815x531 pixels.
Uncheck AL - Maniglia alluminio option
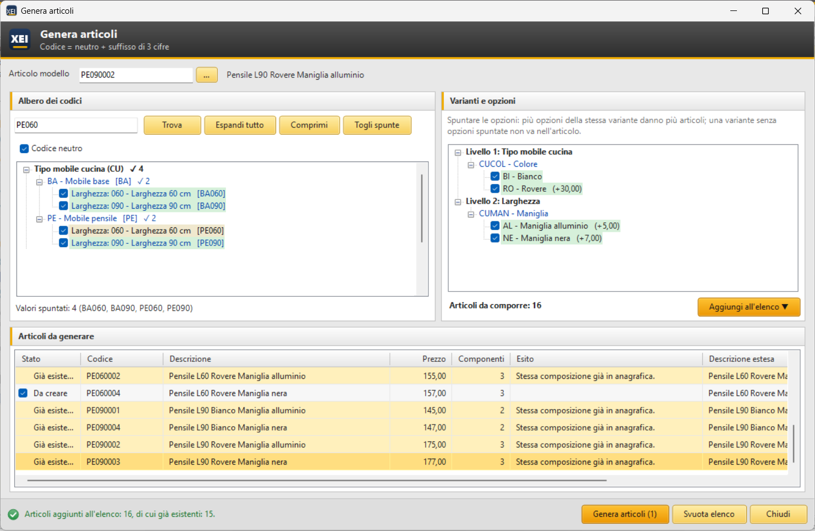(x=495, y=226)
